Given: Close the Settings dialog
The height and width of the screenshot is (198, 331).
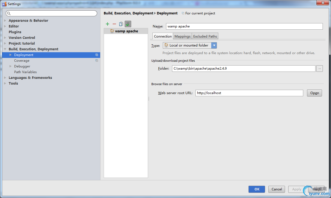Looking at the screenshot, I should [323, 3].
